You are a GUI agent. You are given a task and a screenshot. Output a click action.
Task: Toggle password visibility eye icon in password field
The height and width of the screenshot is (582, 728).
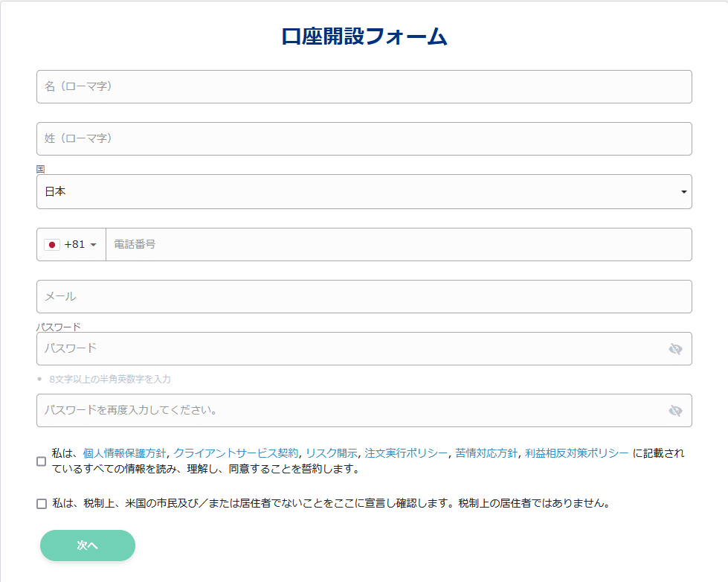[675, 348]
